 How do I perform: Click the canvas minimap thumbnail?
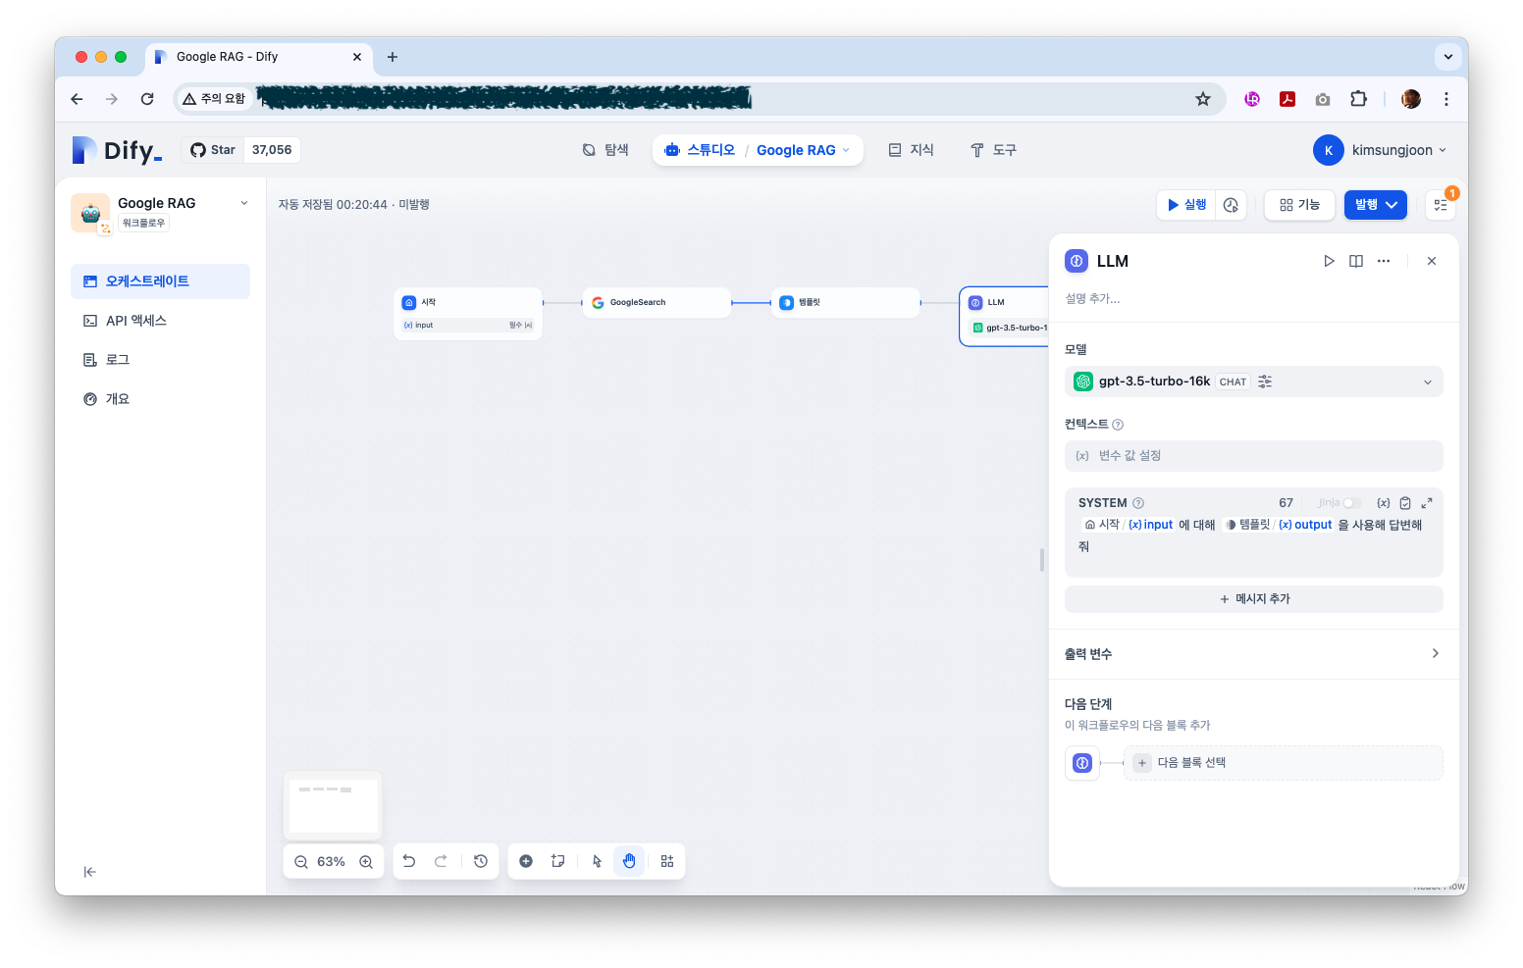tap(333, 805)
